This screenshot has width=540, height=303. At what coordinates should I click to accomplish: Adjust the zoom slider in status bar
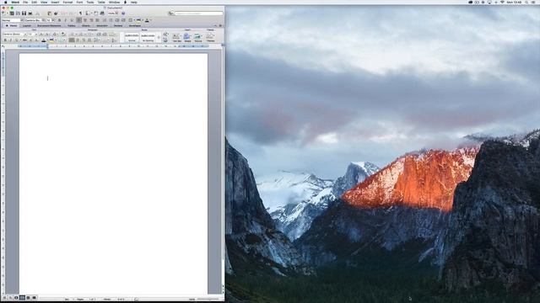click(x=208, y=299)
